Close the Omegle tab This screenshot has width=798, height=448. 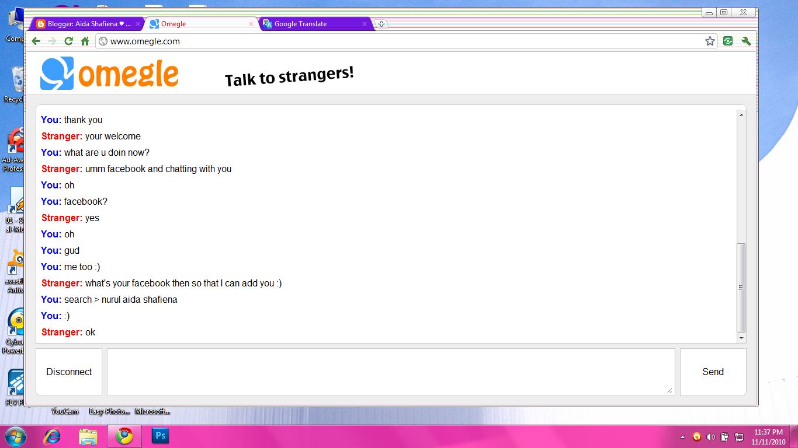(251, 24)
